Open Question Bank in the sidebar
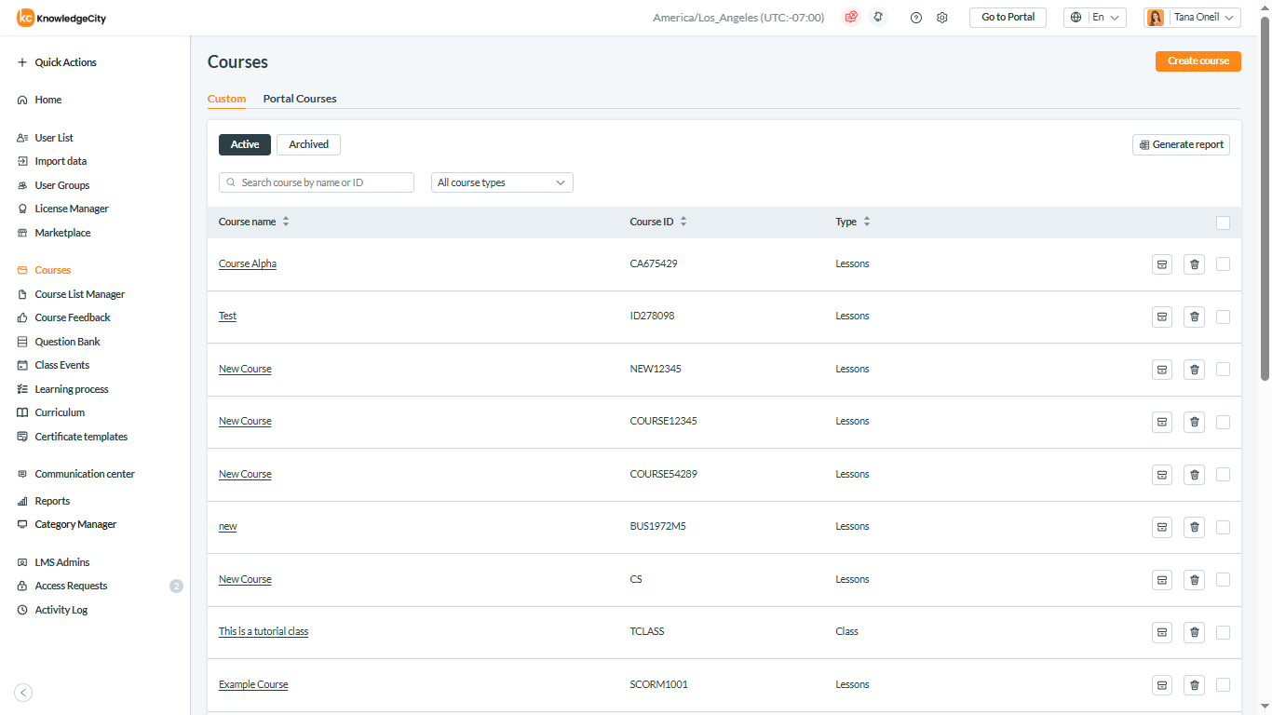This screenshot has width=1272, height=715. click(x=67, y=342)
